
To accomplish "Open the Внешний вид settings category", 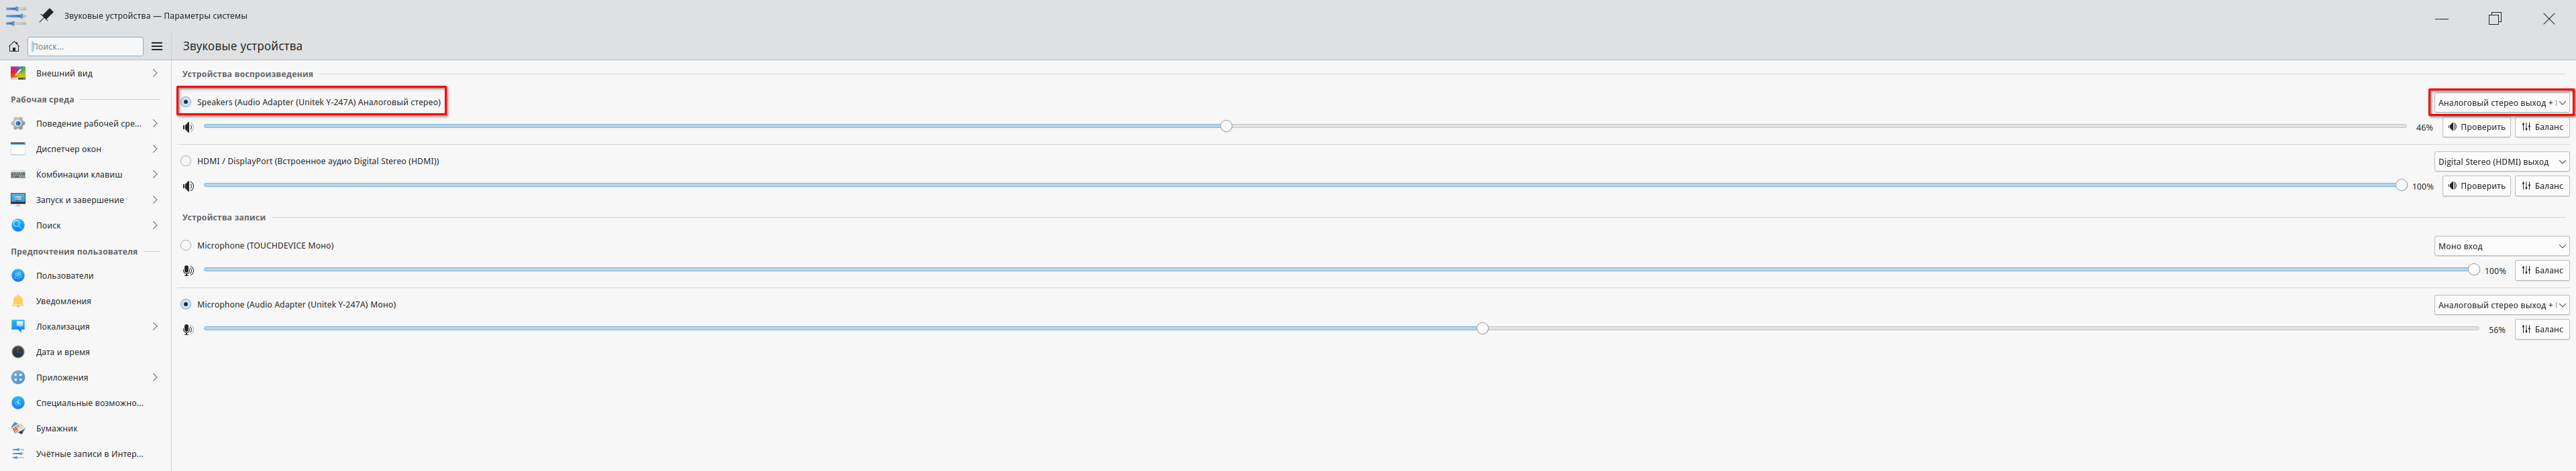I will point(64,73).
